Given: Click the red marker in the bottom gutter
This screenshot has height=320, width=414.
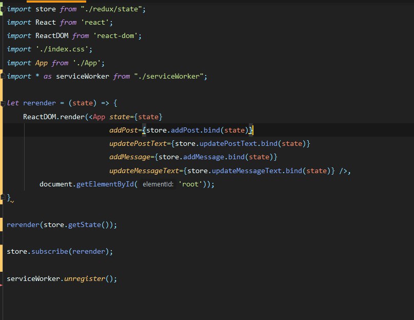Looking at the screenshot, I should (2, 285).
